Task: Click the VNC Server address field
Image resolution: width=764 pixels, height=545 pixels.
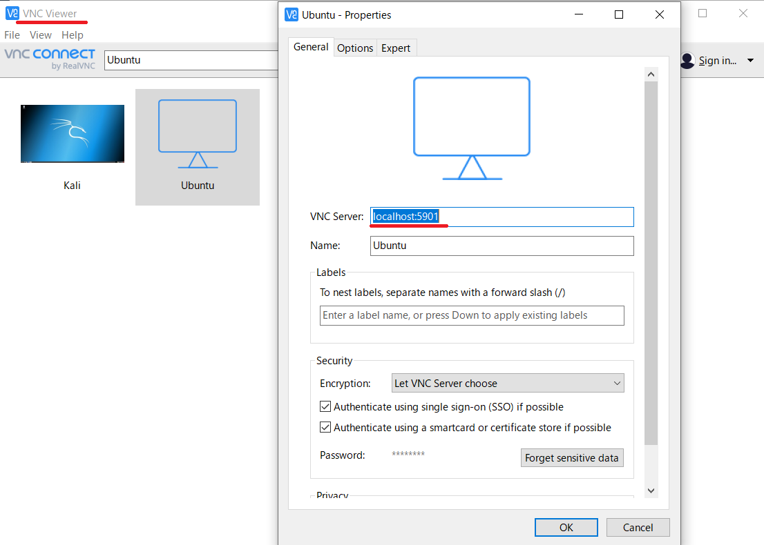Action: (x=502, y=217)
